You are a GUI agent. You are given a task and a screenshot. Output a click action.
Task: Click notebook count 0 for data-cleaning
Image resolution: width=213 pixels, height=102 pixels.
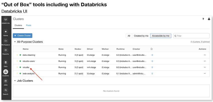coord(152,55)
